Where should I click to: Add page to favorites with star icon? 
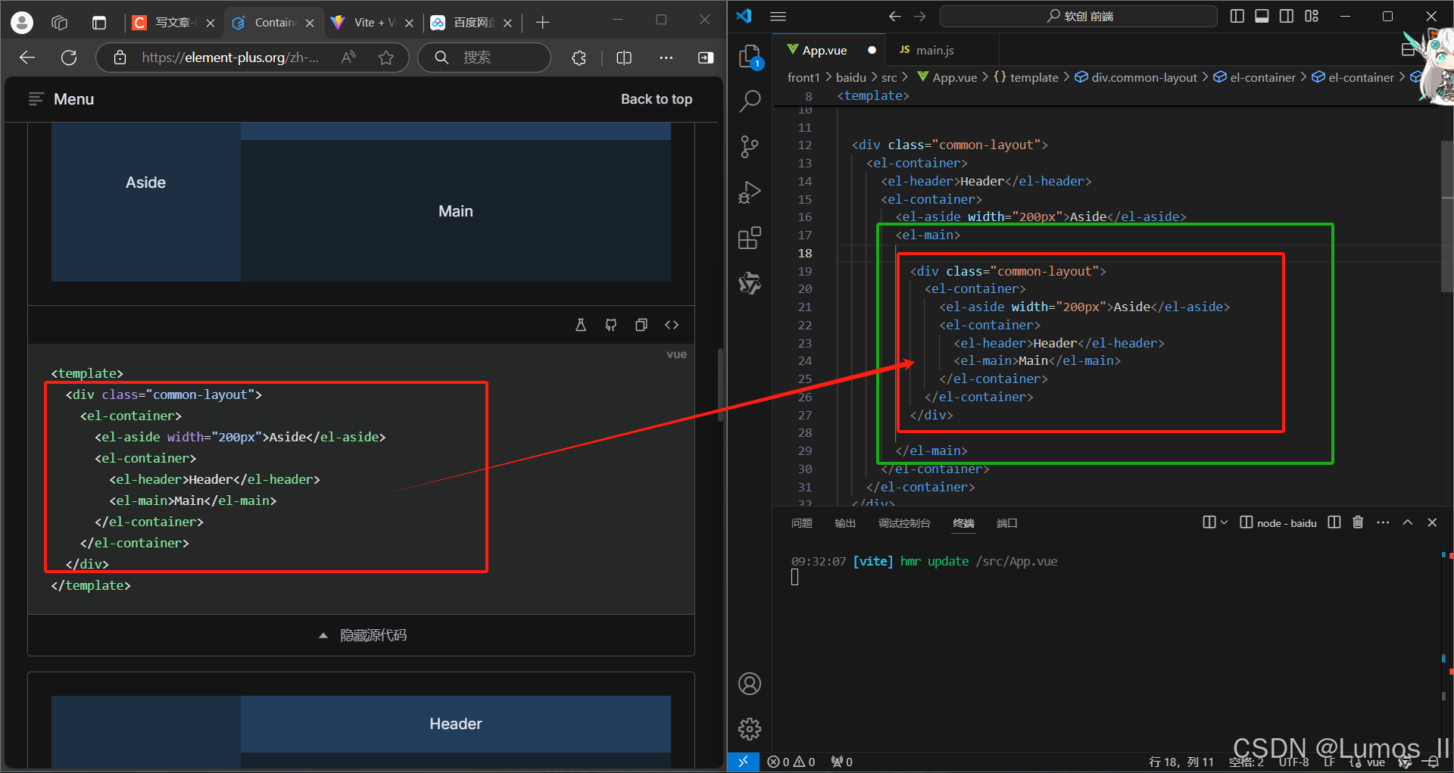(386, 58)
